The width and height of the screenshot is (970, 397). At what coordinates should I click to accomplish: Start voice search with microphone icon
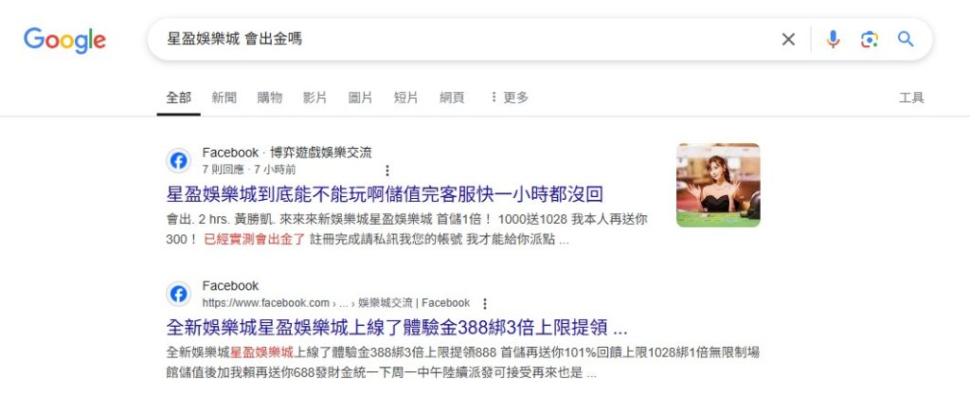click(x=834, y=40)
